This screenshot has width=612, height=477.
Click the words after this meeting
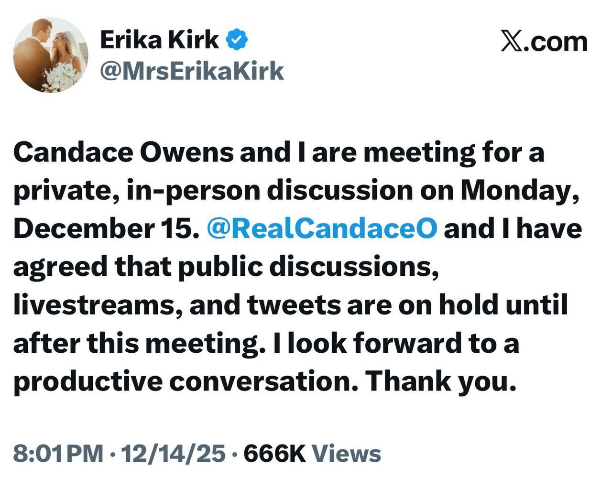(x=138, y=343)
